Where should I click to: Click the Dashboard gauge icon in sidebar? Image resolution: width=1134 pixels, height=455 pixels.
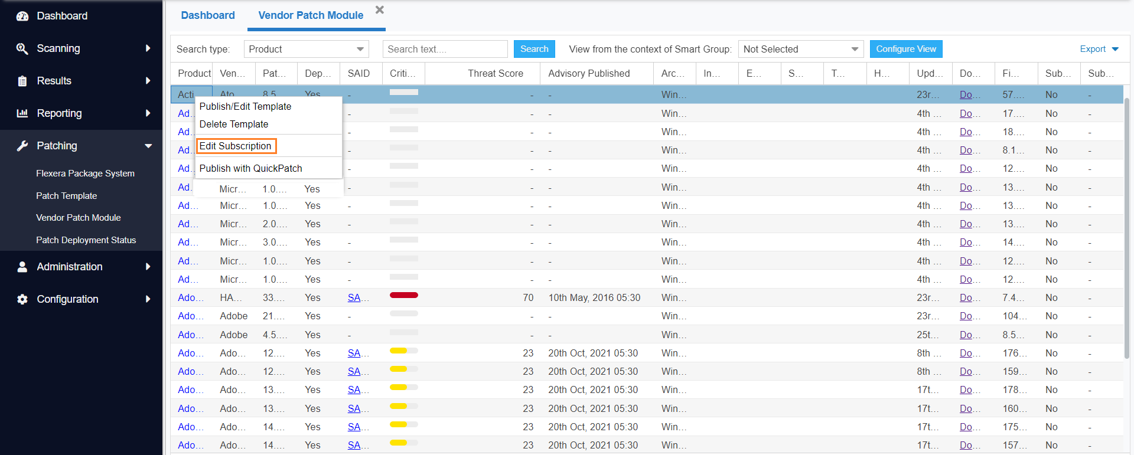point(22,16)
